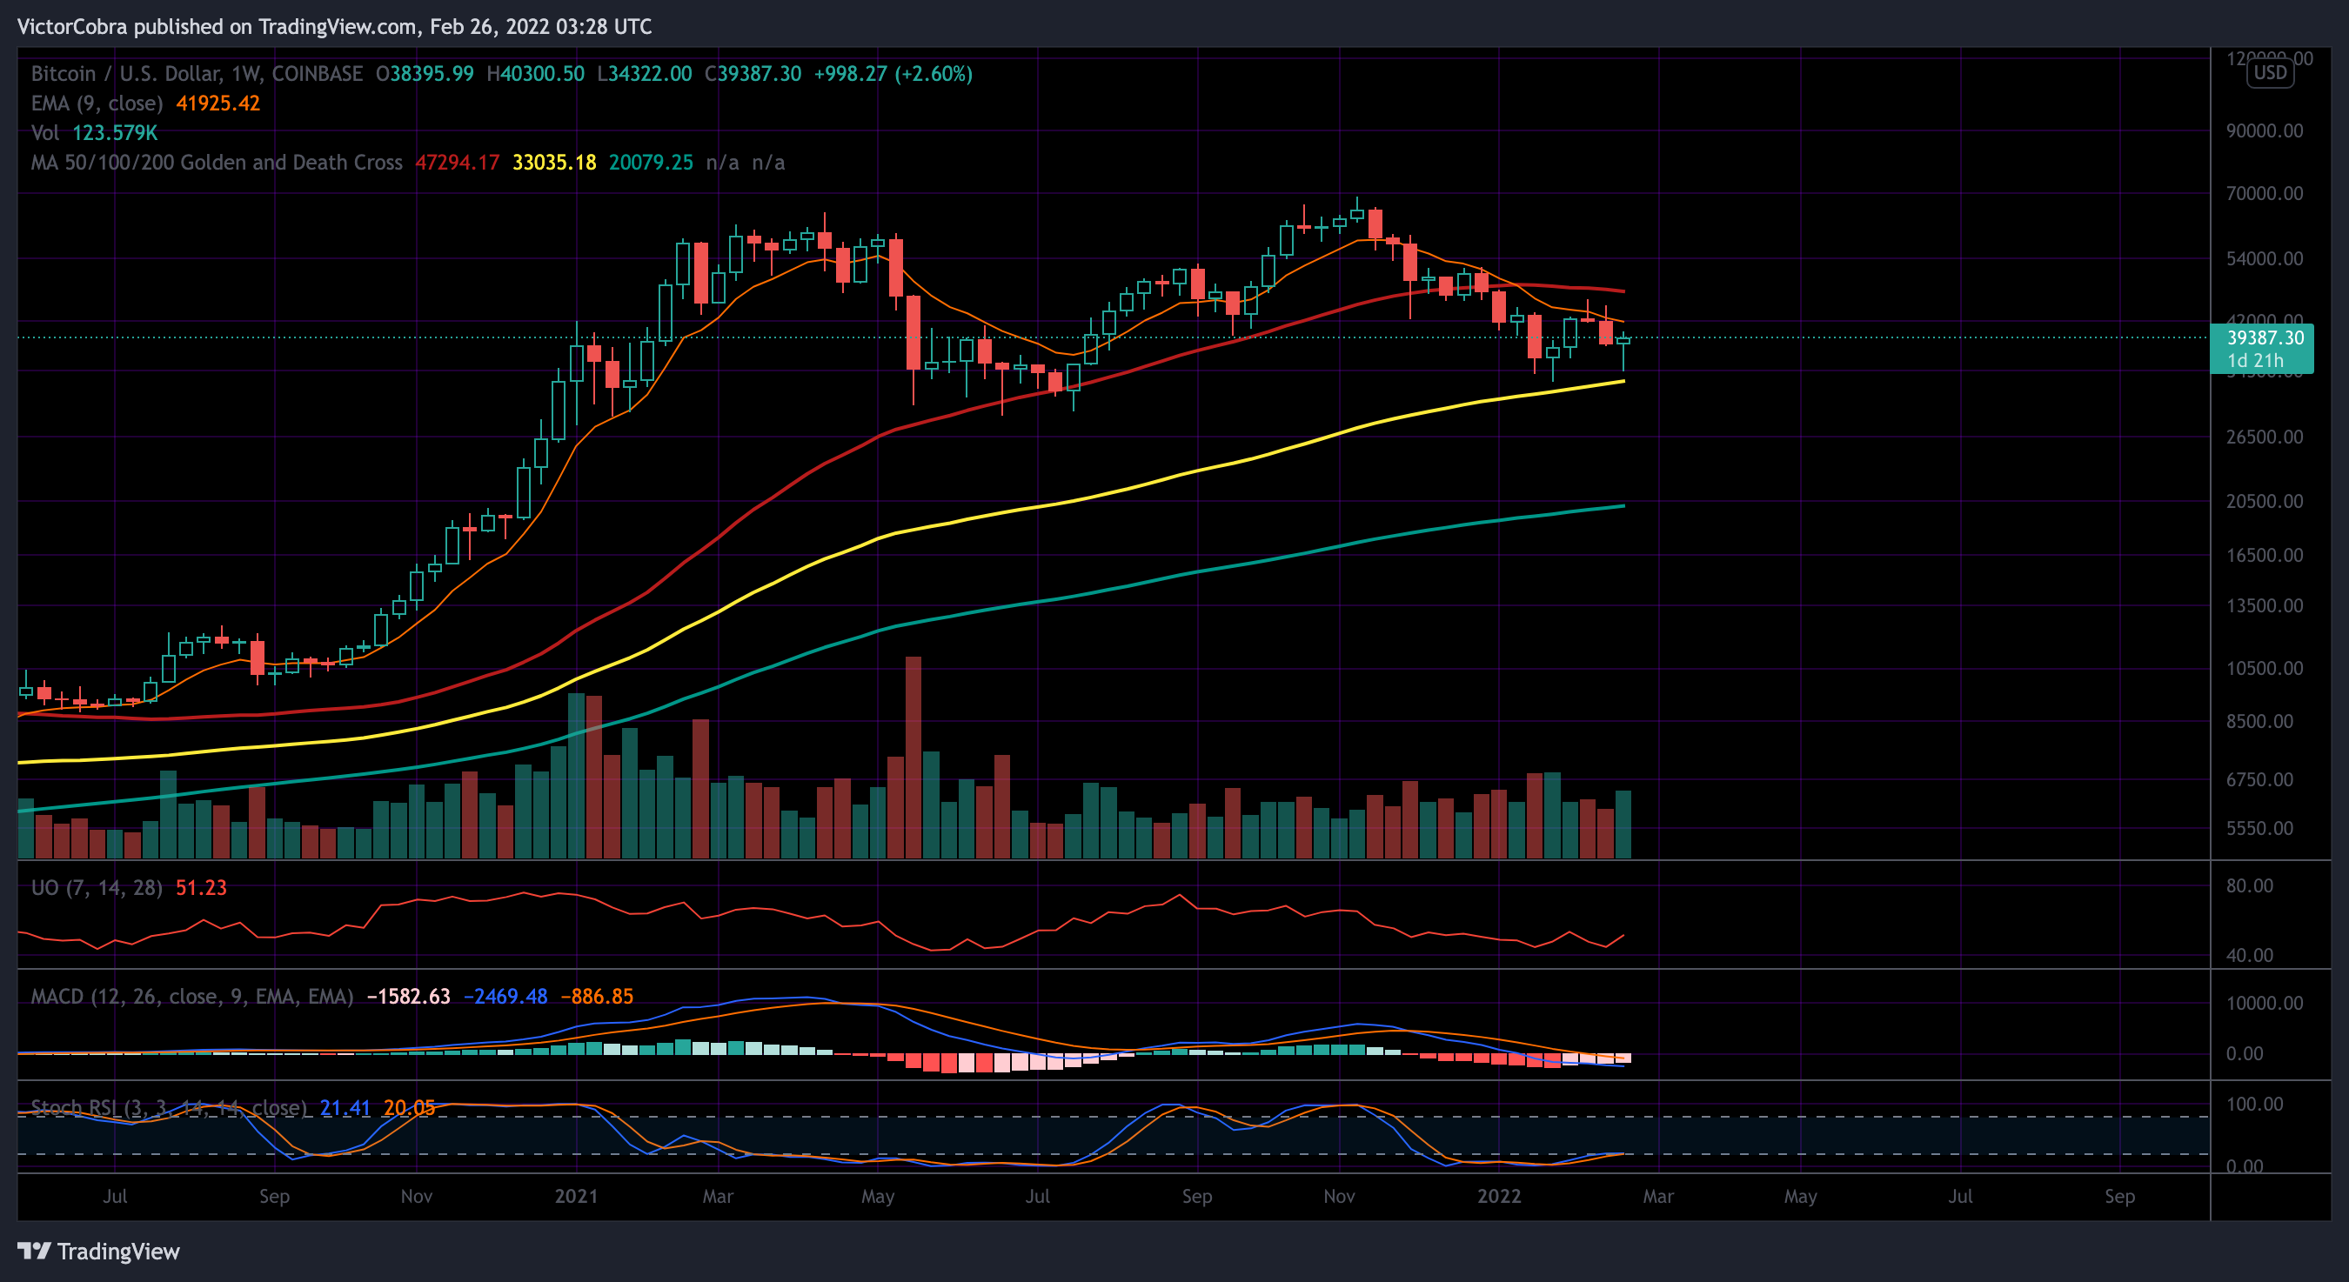Click the close price C39387.30
The image size is (2349, 1282).
pyautogui.click(x=753, y=74)
